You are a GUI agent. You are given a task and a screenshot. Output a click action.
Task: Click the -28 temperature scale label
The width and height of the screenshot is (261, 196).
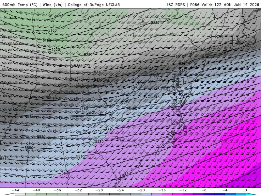coord(99,190)
